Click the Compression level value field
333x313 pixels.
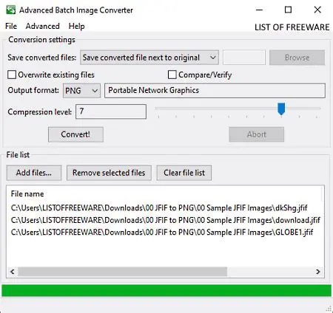[111, 111]
